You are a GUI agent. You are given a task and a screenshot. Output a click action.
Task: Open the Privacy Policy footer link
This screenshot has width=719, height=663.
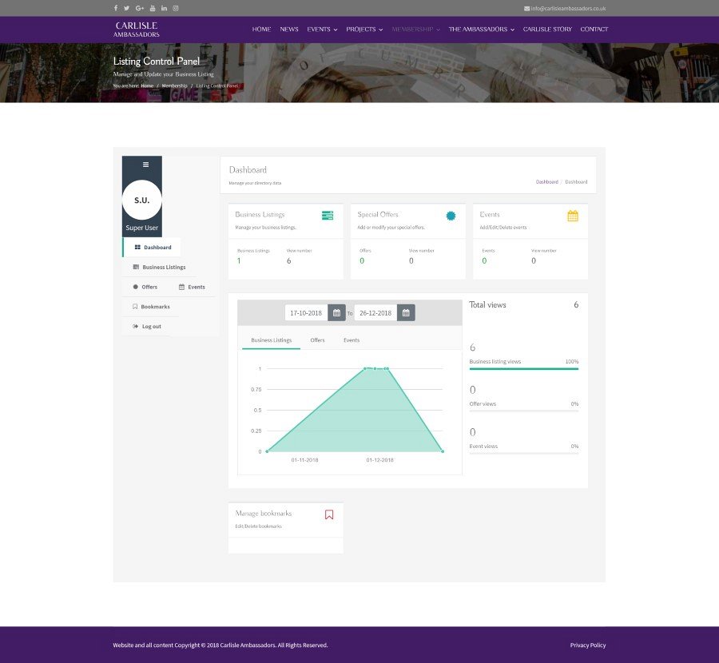(588, 645)
